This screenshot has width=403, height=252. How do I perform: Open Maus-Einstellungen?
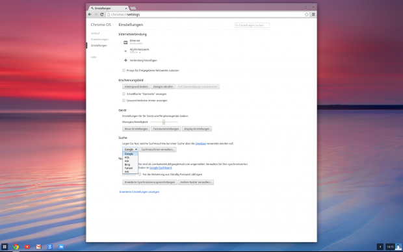pyautogui.click(x=136, y=129)
